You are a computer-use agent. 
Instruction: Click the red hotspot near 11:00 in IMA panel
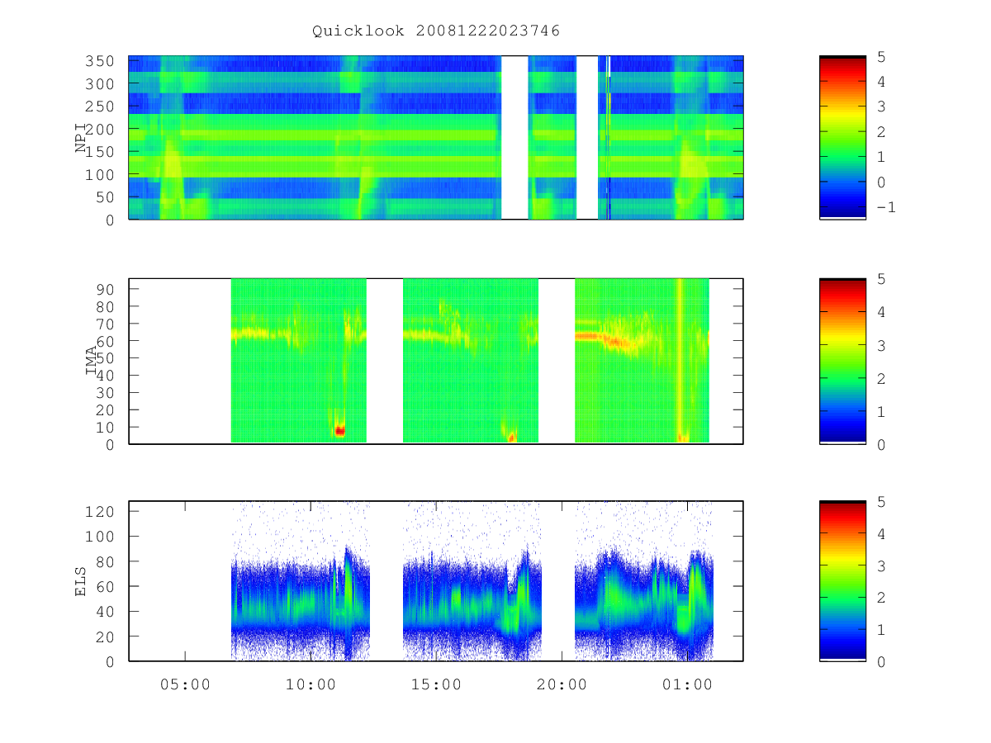[339, 430]
